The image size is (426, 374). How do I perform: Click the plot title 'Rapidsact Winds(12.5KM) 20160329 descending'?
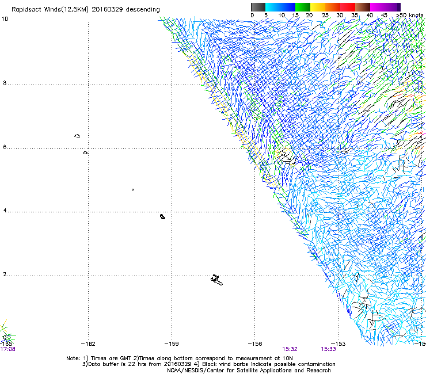pos(86,10)
